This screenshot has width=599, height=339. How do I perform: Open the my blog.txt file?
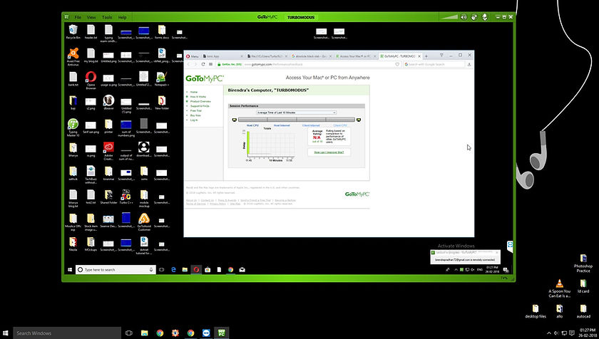tap(91, 56)
